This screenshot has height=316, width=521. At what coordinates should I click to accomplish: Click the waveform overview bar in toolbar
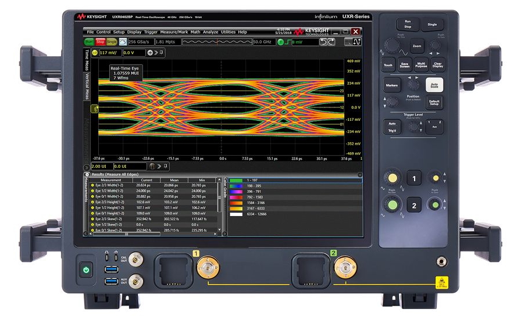217,42
